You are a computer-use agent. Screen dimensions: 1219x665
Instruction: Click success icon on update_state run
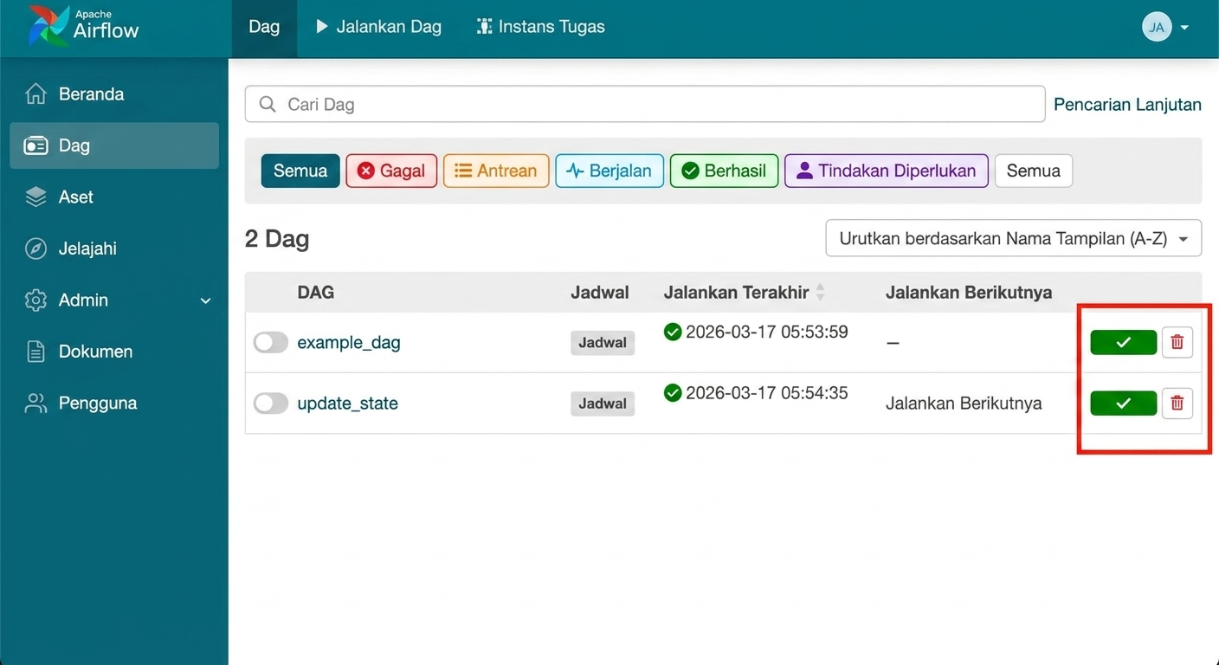[673, 393]
